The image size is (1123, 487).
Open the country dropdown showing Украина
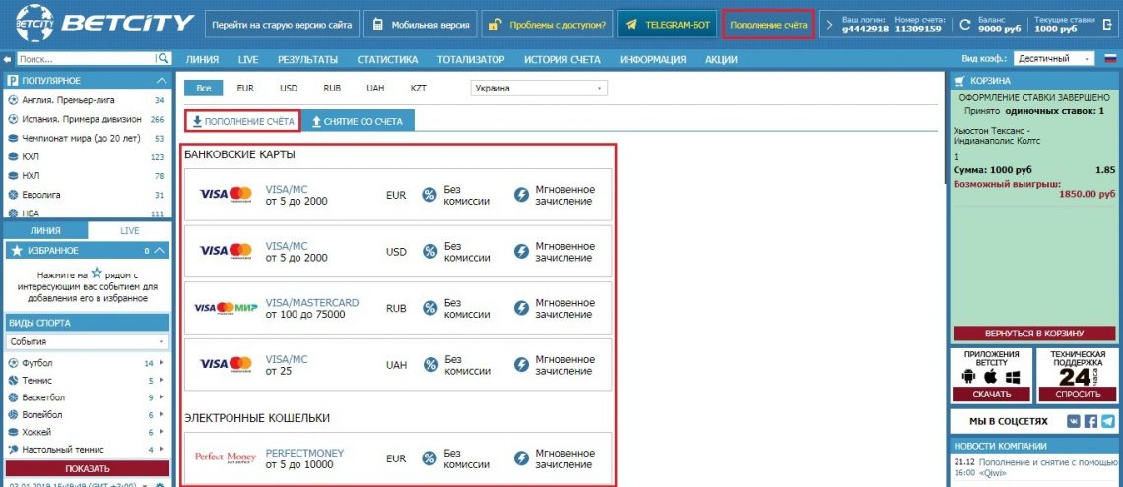click(x=539, y=89)
